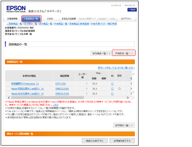
Task: Click the horizontal scrollbar thumb under table
Action: (48, 98)
